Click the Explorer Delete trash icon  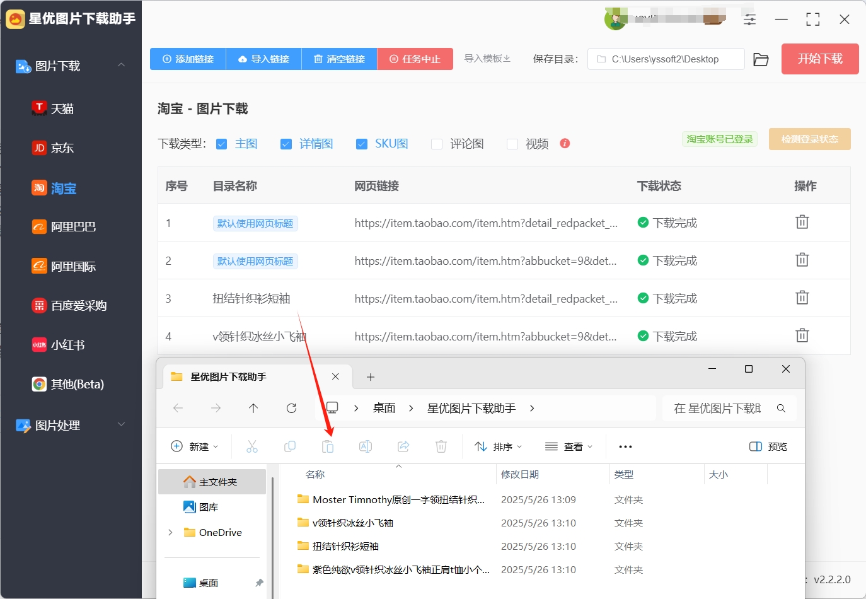pyautogui.click(x=441, y=446)
